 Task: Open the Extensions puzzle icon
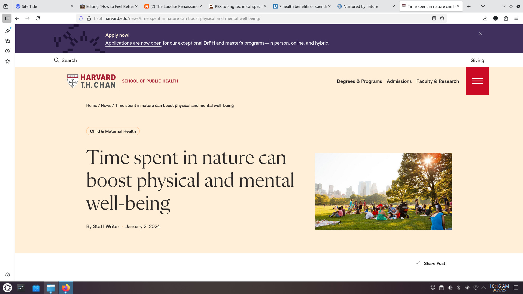coord(506,18)
